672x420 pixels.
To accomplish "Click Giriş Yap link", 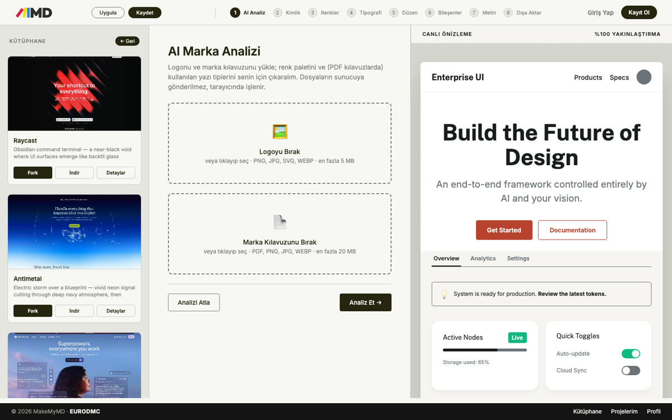I will pos(600,12).
